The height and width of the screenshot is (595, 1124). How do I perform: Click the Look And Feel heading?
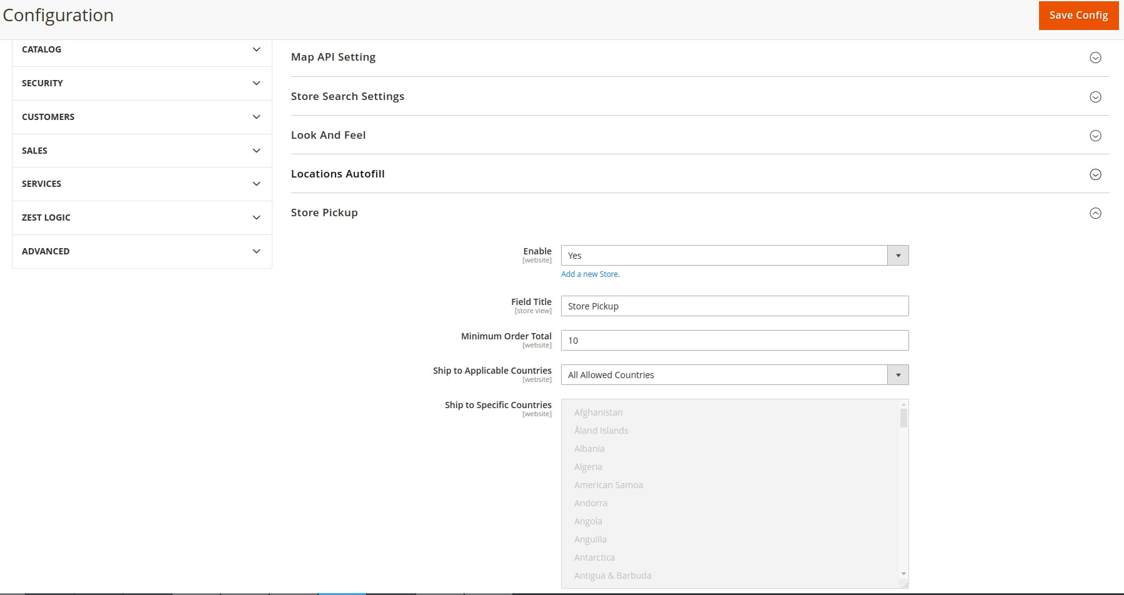coord(328,135)
